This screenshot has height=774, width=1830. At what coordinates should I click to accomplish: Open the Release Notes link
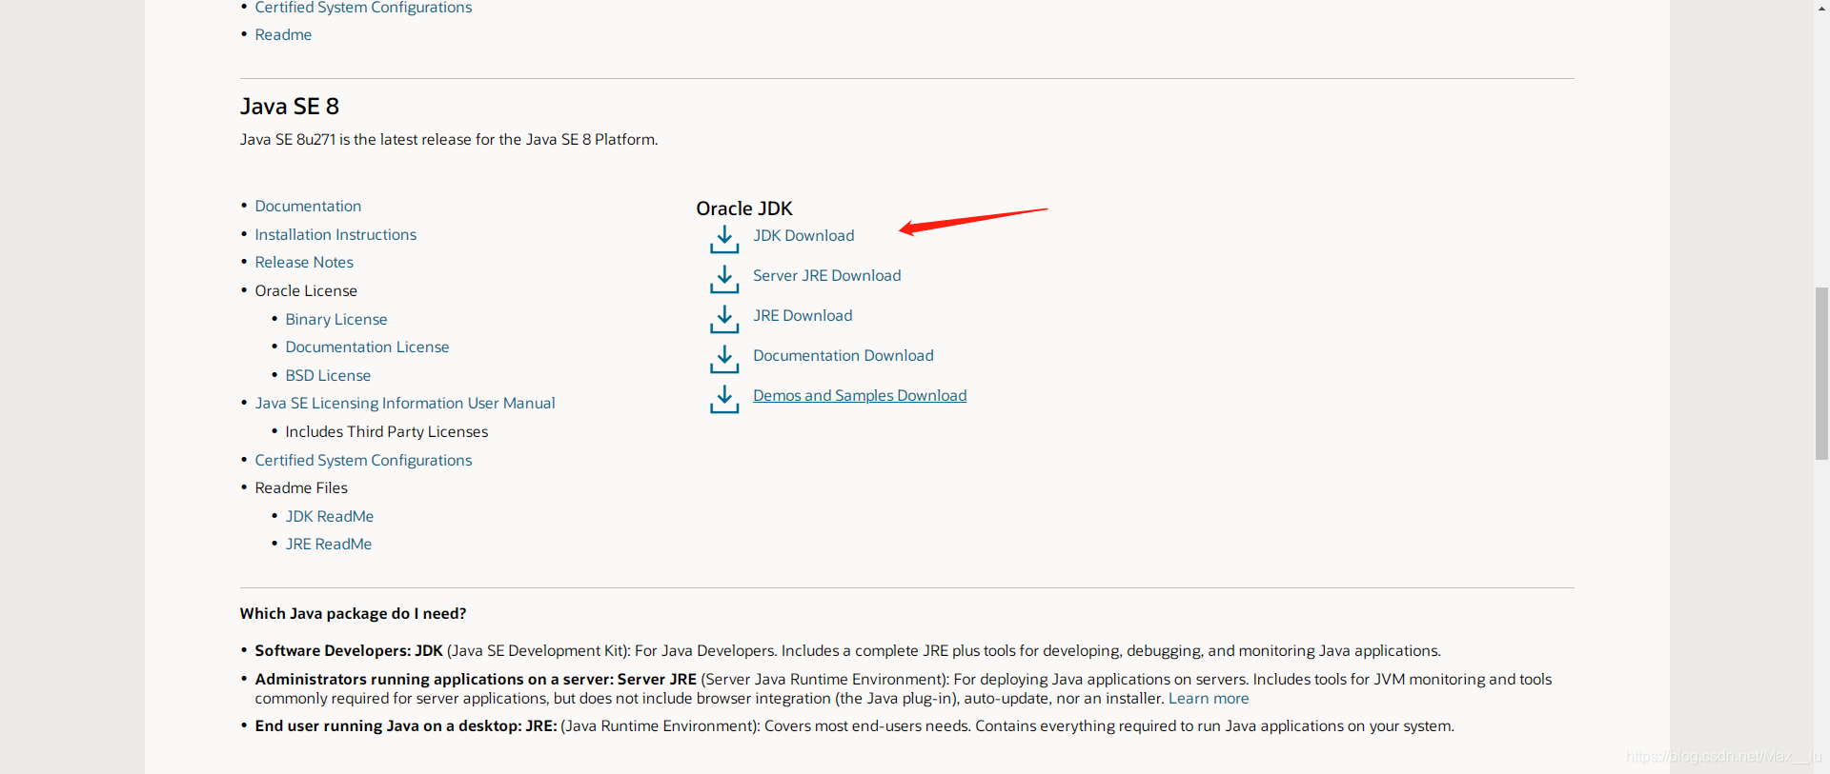pos(304,262)
